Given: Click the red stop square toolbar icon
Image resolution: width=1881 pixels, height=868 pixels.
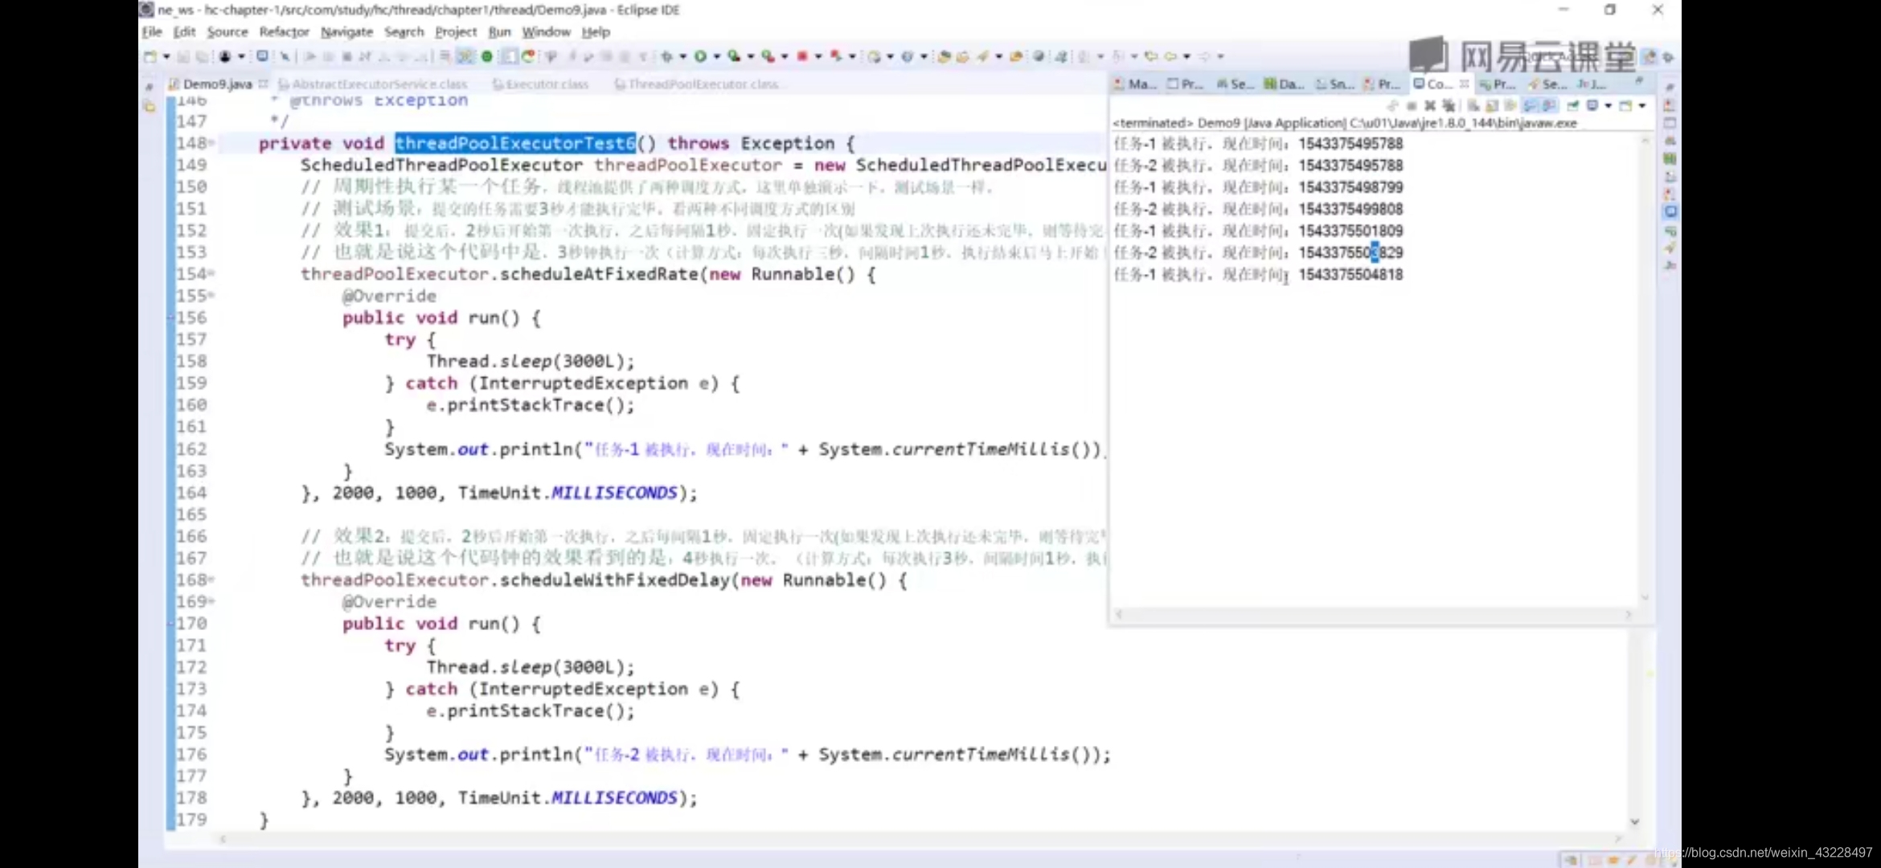Looking at the screenshot, I should pyautogui.click(x=801, y=56).
